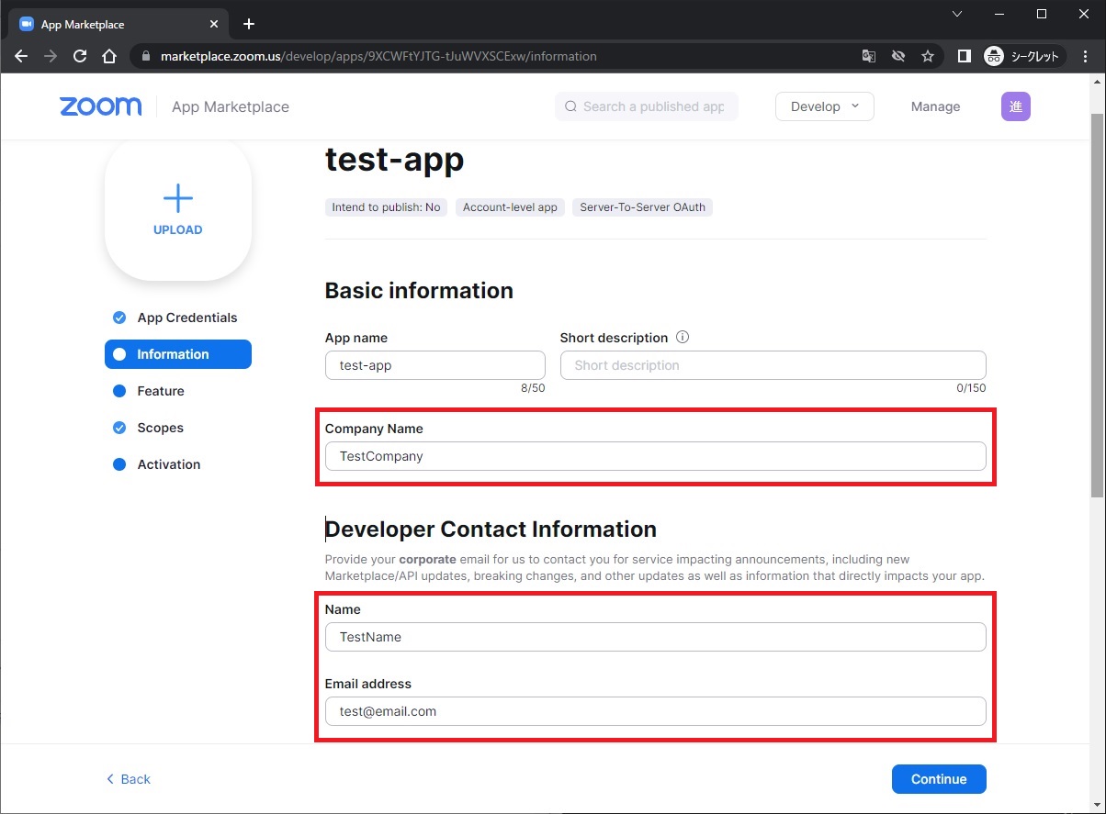Screen dimensions: 1106x814
Task: Select the Scopes step
Action: pos(160,428)
